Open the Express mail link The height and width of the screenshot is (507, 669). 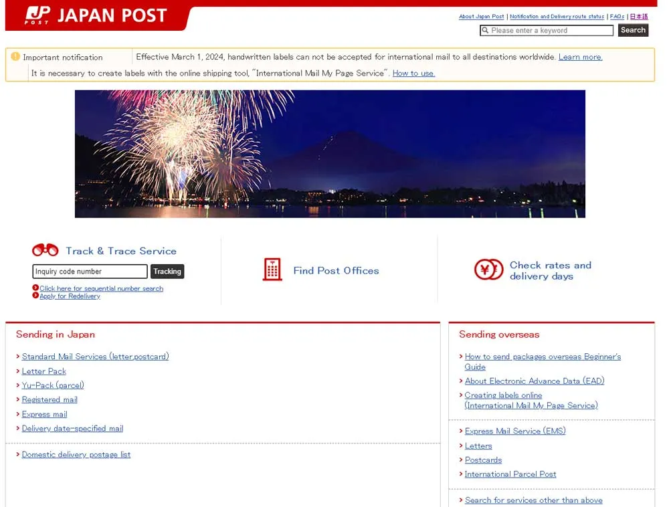click(x=44, y=414)
